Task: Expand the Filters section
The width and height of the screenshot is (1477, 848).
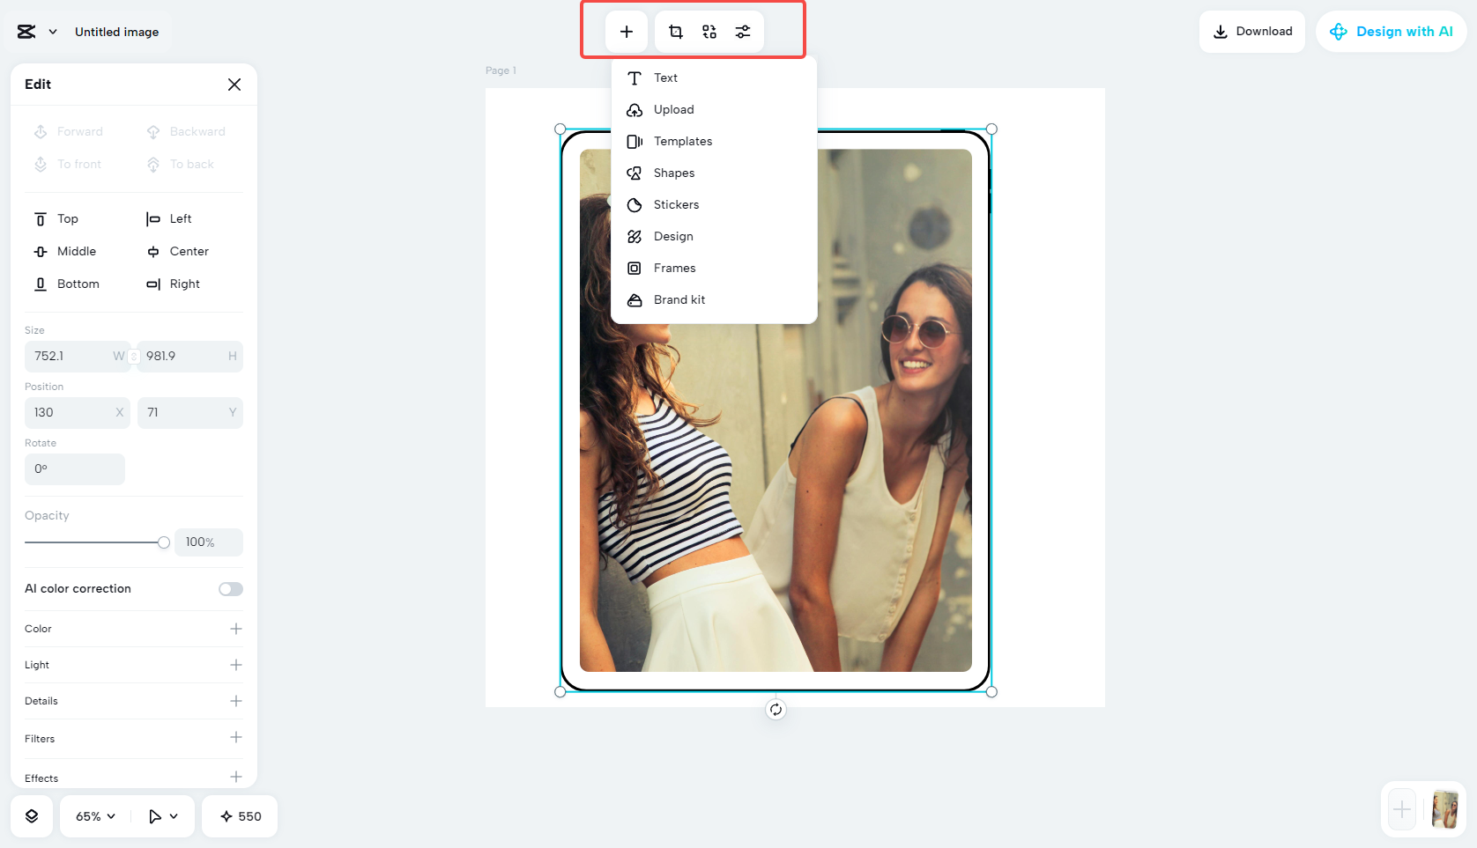Action: click(235, 738)
